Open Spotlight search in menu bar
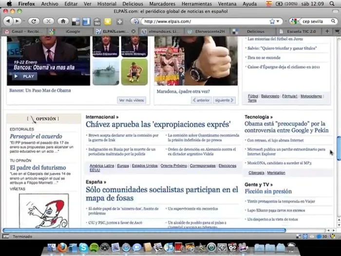 (332, 3)
